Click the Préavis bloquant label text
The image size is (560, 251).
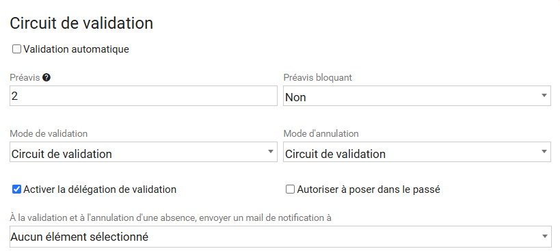point(317,77)
